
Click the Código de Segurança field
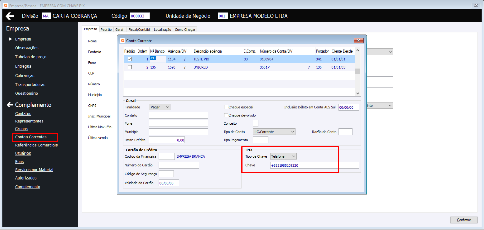(x=166, y=174)
